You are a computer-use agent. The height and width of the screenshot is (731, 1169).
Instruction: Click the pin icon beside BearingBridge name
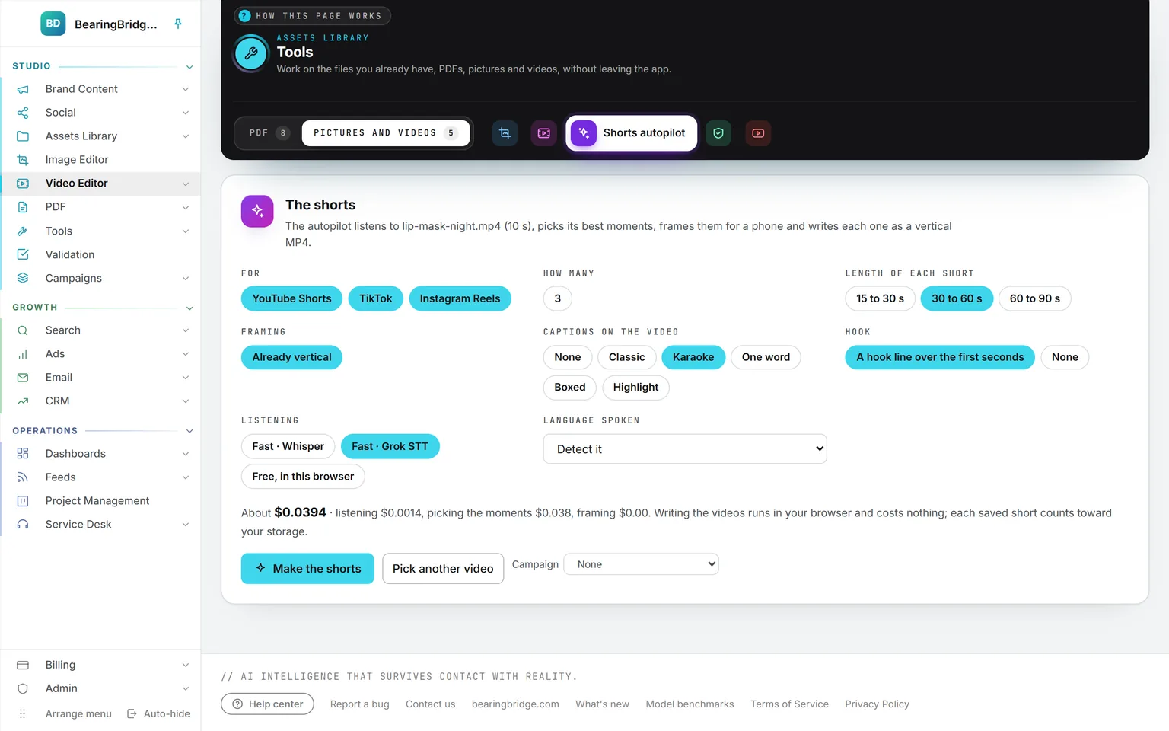tap(178, 24)
